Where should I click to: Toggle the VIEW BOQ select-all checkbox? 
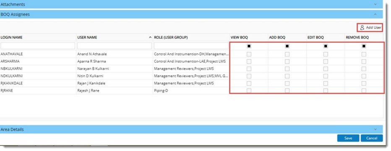[x=249, y=46]
